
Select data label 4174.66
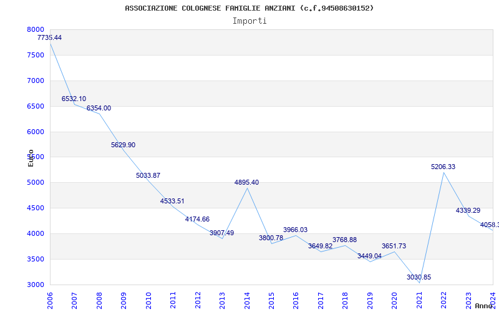point(197,220)
